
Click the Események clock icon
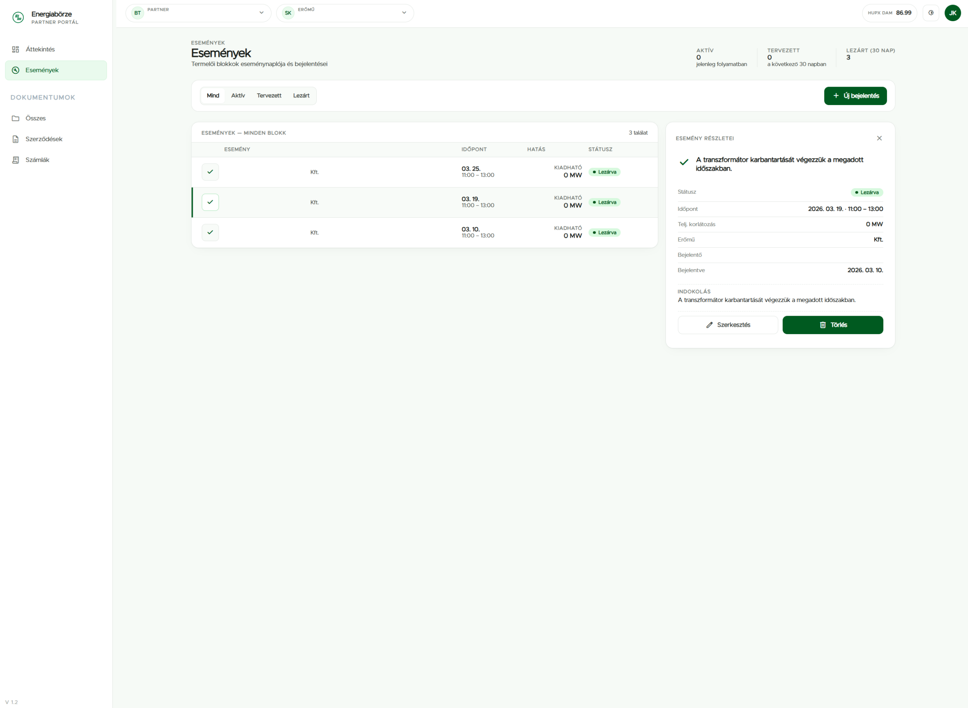(16, 70)
